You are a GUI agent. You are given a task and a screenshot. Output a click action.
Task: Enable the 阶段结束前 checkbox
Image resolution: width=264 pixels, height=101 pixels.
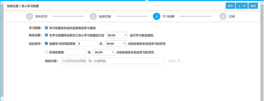click(46, 52)
